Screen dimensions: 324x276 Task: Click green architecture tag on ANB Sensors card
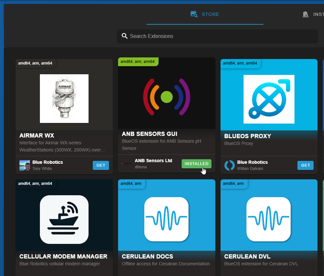point(138,62)
